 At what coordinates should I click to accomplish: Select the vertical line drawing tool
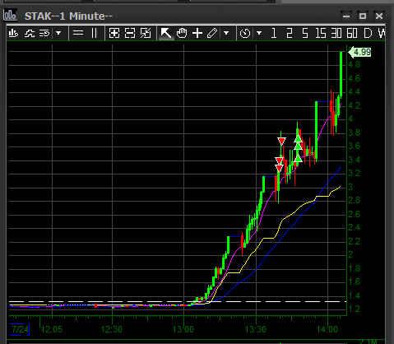pyautogui.click(x=94, y=33)
